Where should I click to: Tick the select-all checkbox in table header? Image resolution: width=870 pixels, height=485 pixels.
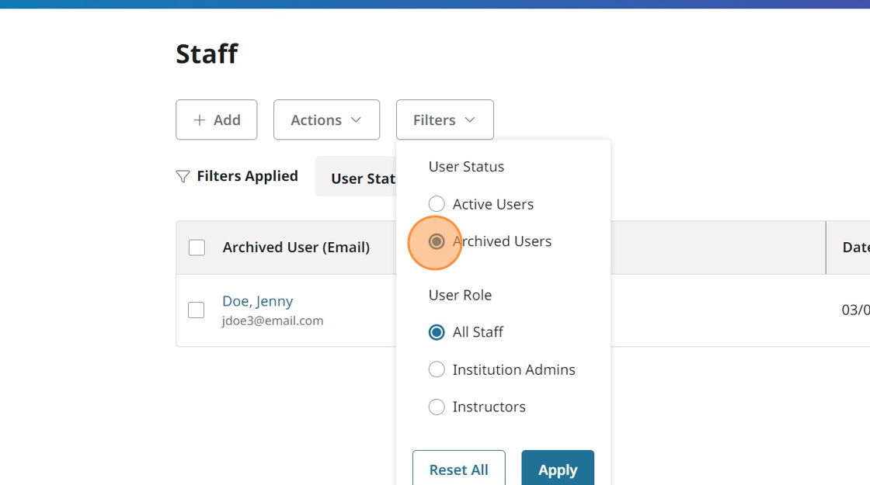[x=197, y=248]
